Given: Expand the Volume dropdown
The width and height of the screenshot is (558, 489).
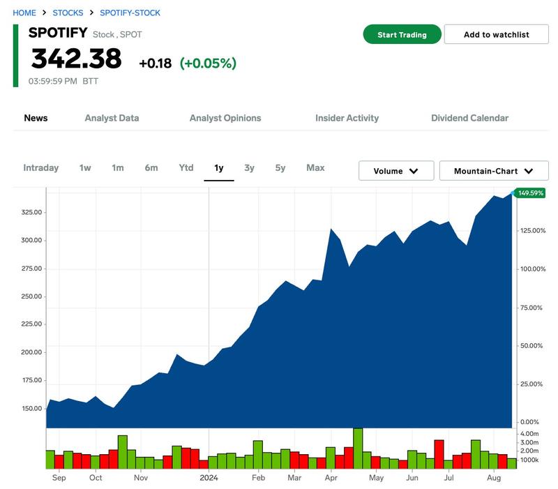Looking at the screenshot, I should (396, 171).
